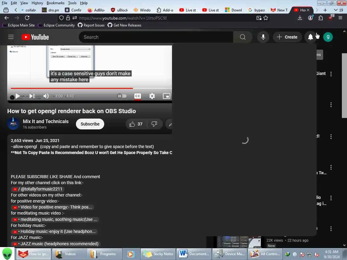347x260 pixels.
Task: Open options menu for 'Giant' recommended video
Action: tap(331, 74)
